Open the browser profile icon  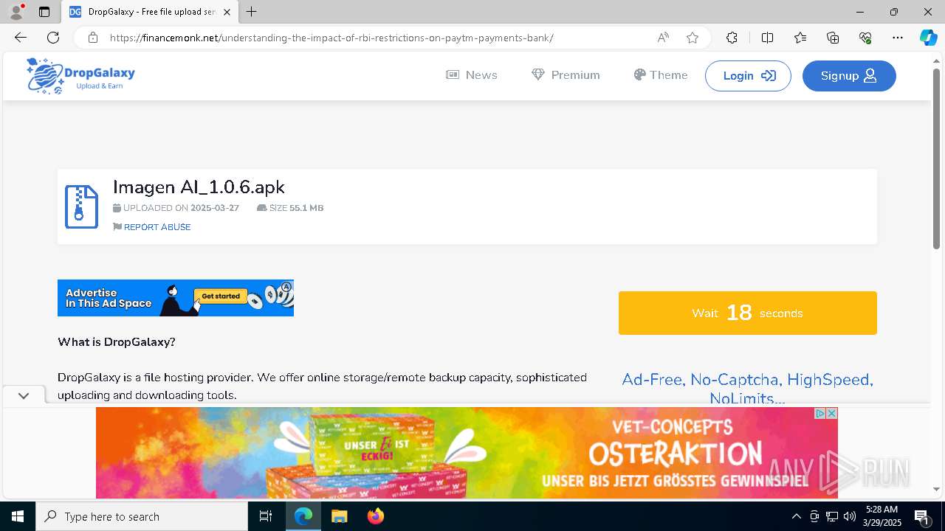point(16,12)
